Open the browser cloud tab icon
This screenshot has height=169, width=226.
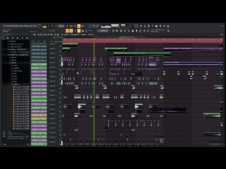(x=27, y=38)
